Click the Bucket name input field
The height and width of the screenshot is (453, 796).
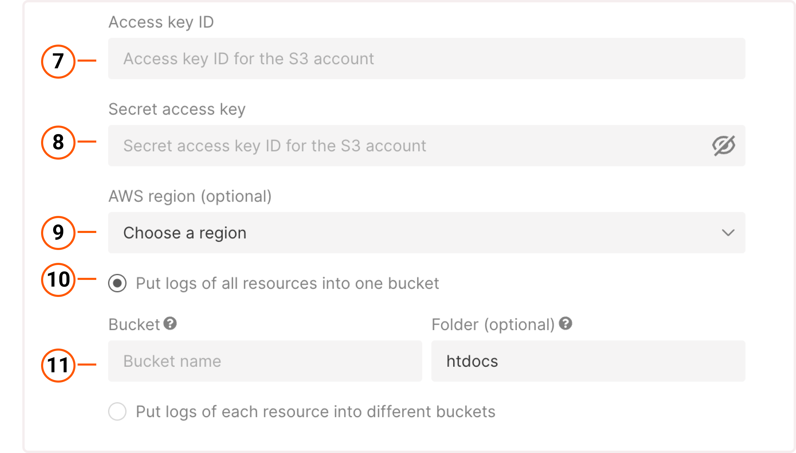coord(264,361)
